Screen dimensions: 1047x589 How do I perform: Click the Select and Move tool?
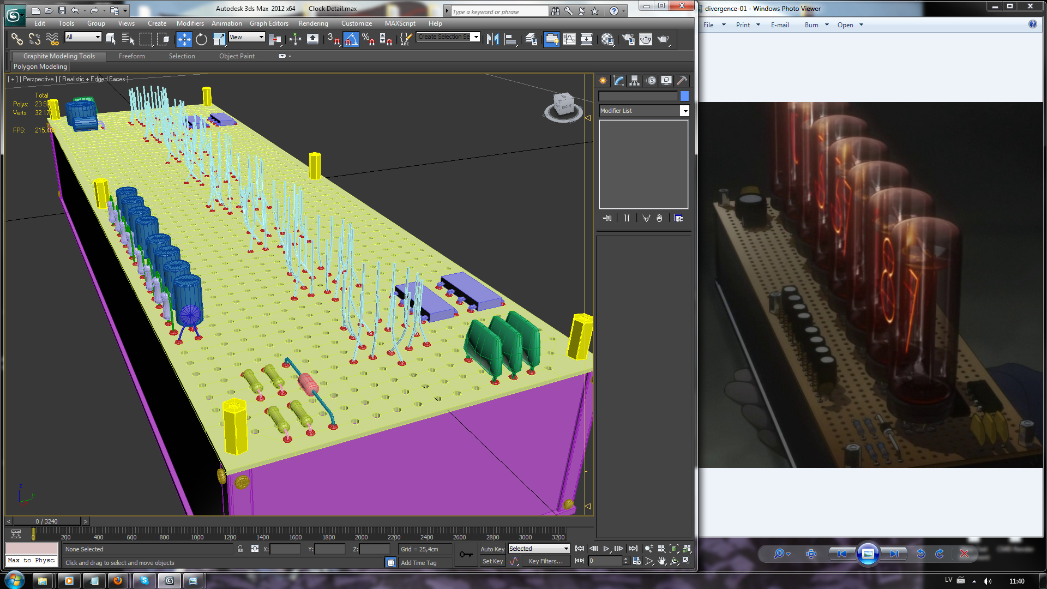[184, 39]
